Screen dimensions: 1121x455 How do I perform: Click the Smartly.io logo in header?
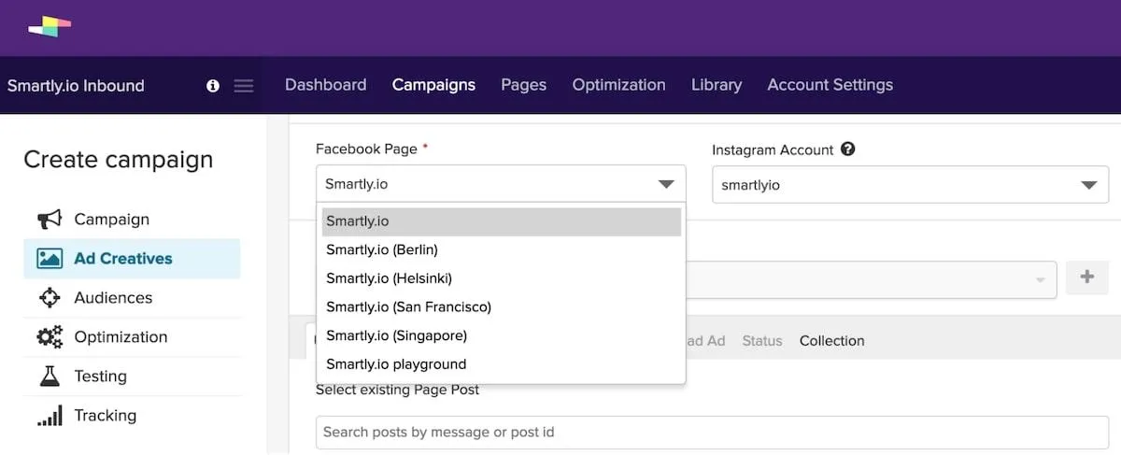pos(50,28)
